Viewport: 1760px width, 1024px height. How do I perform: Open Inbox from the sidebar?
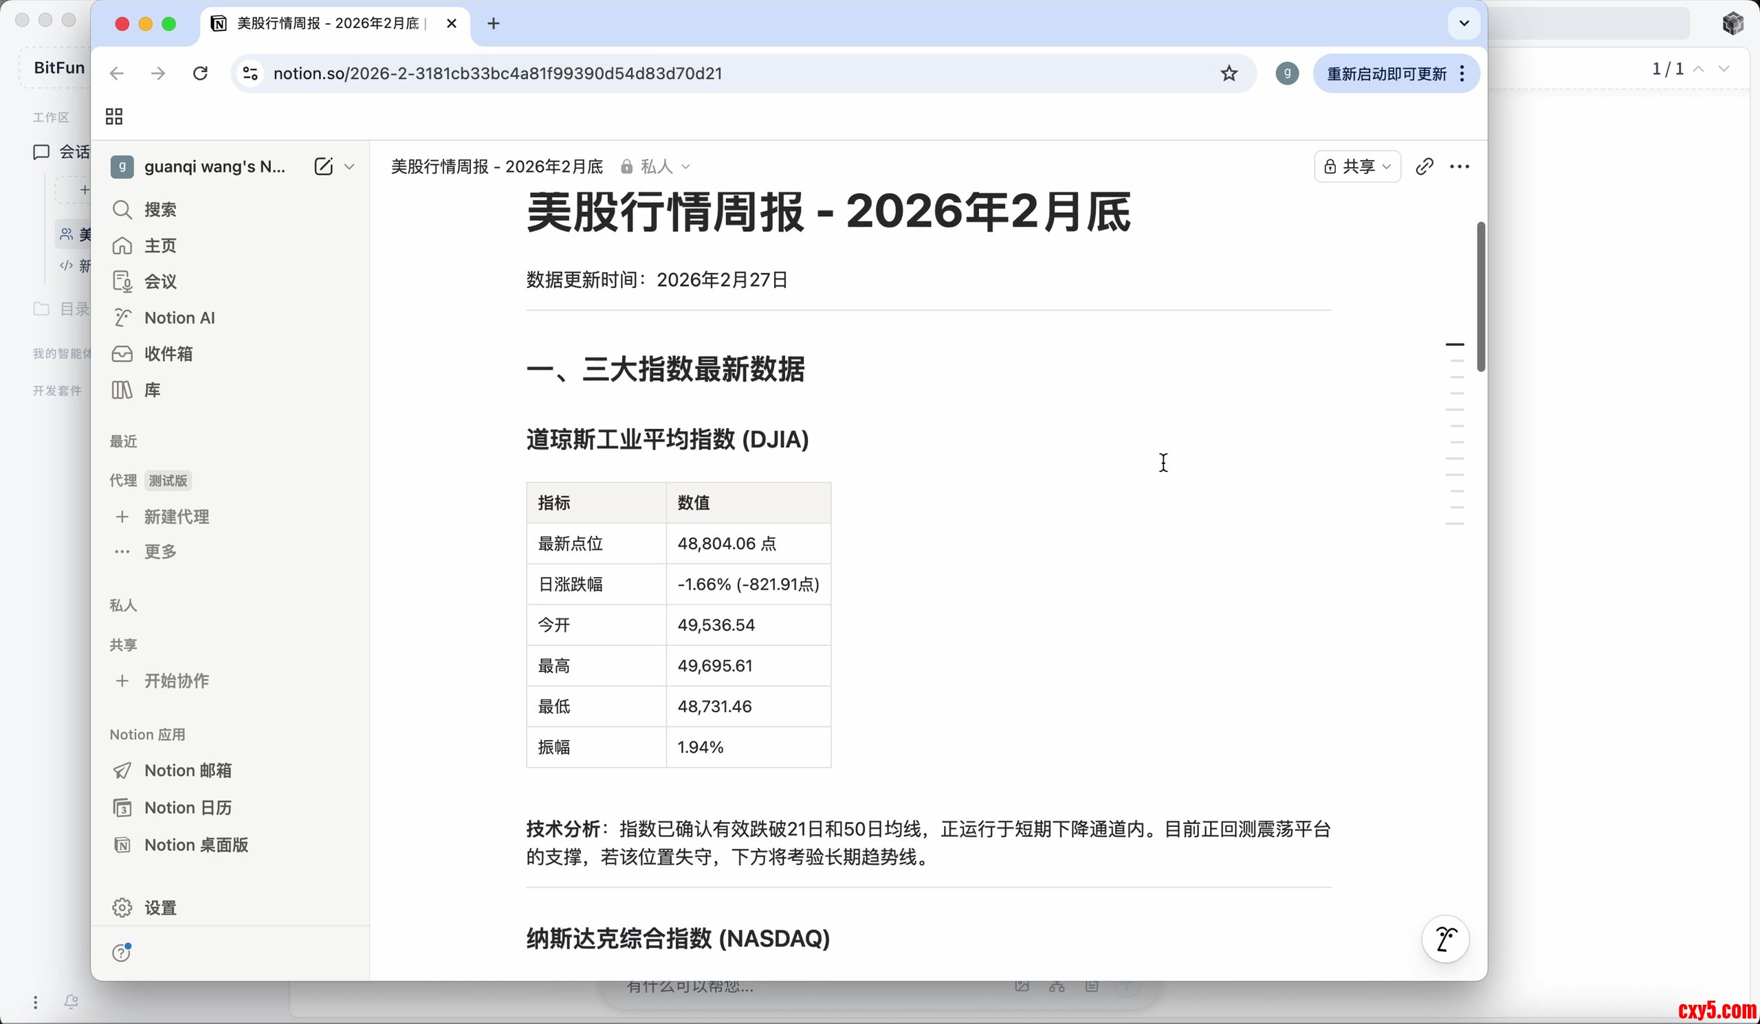coord(168,354)
